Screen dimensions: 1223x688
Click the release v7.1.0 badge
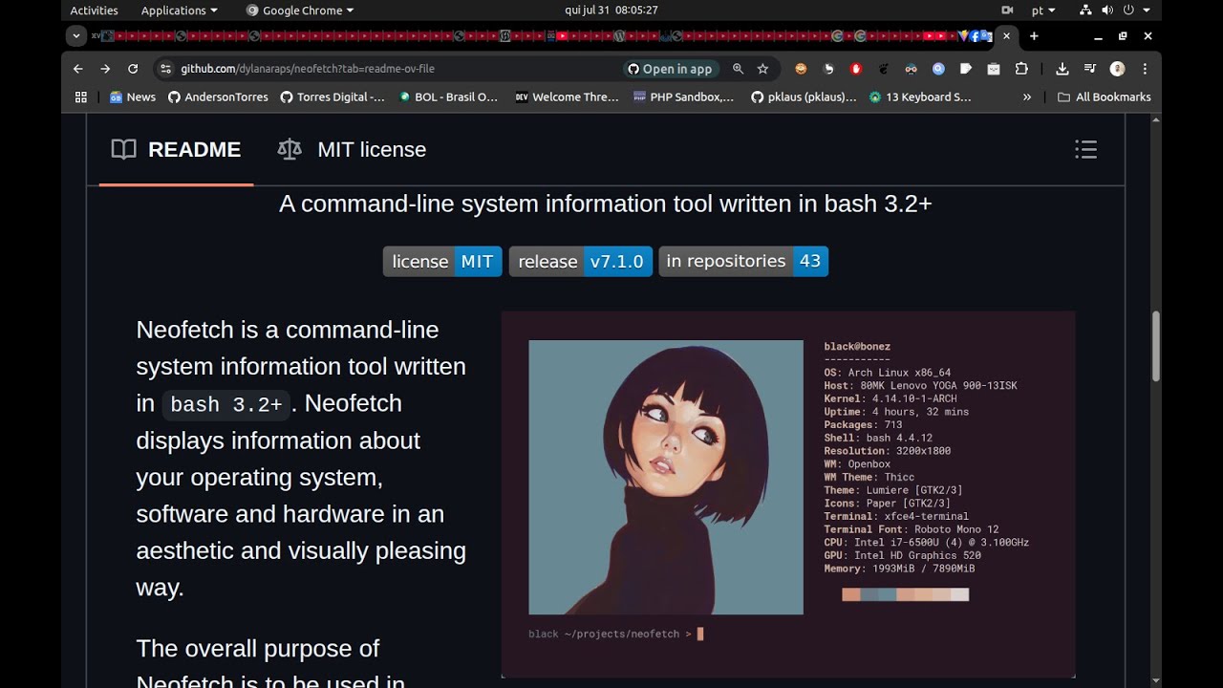581,261
